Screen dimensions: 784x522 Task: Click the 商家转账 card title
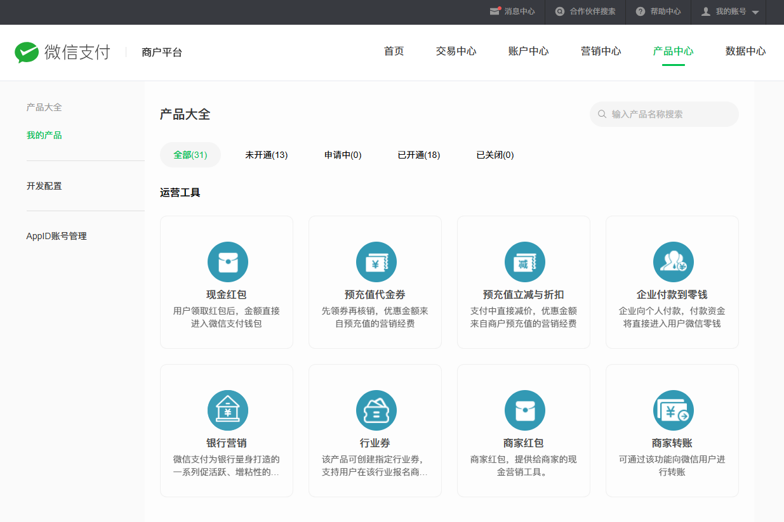coord(672,443)
